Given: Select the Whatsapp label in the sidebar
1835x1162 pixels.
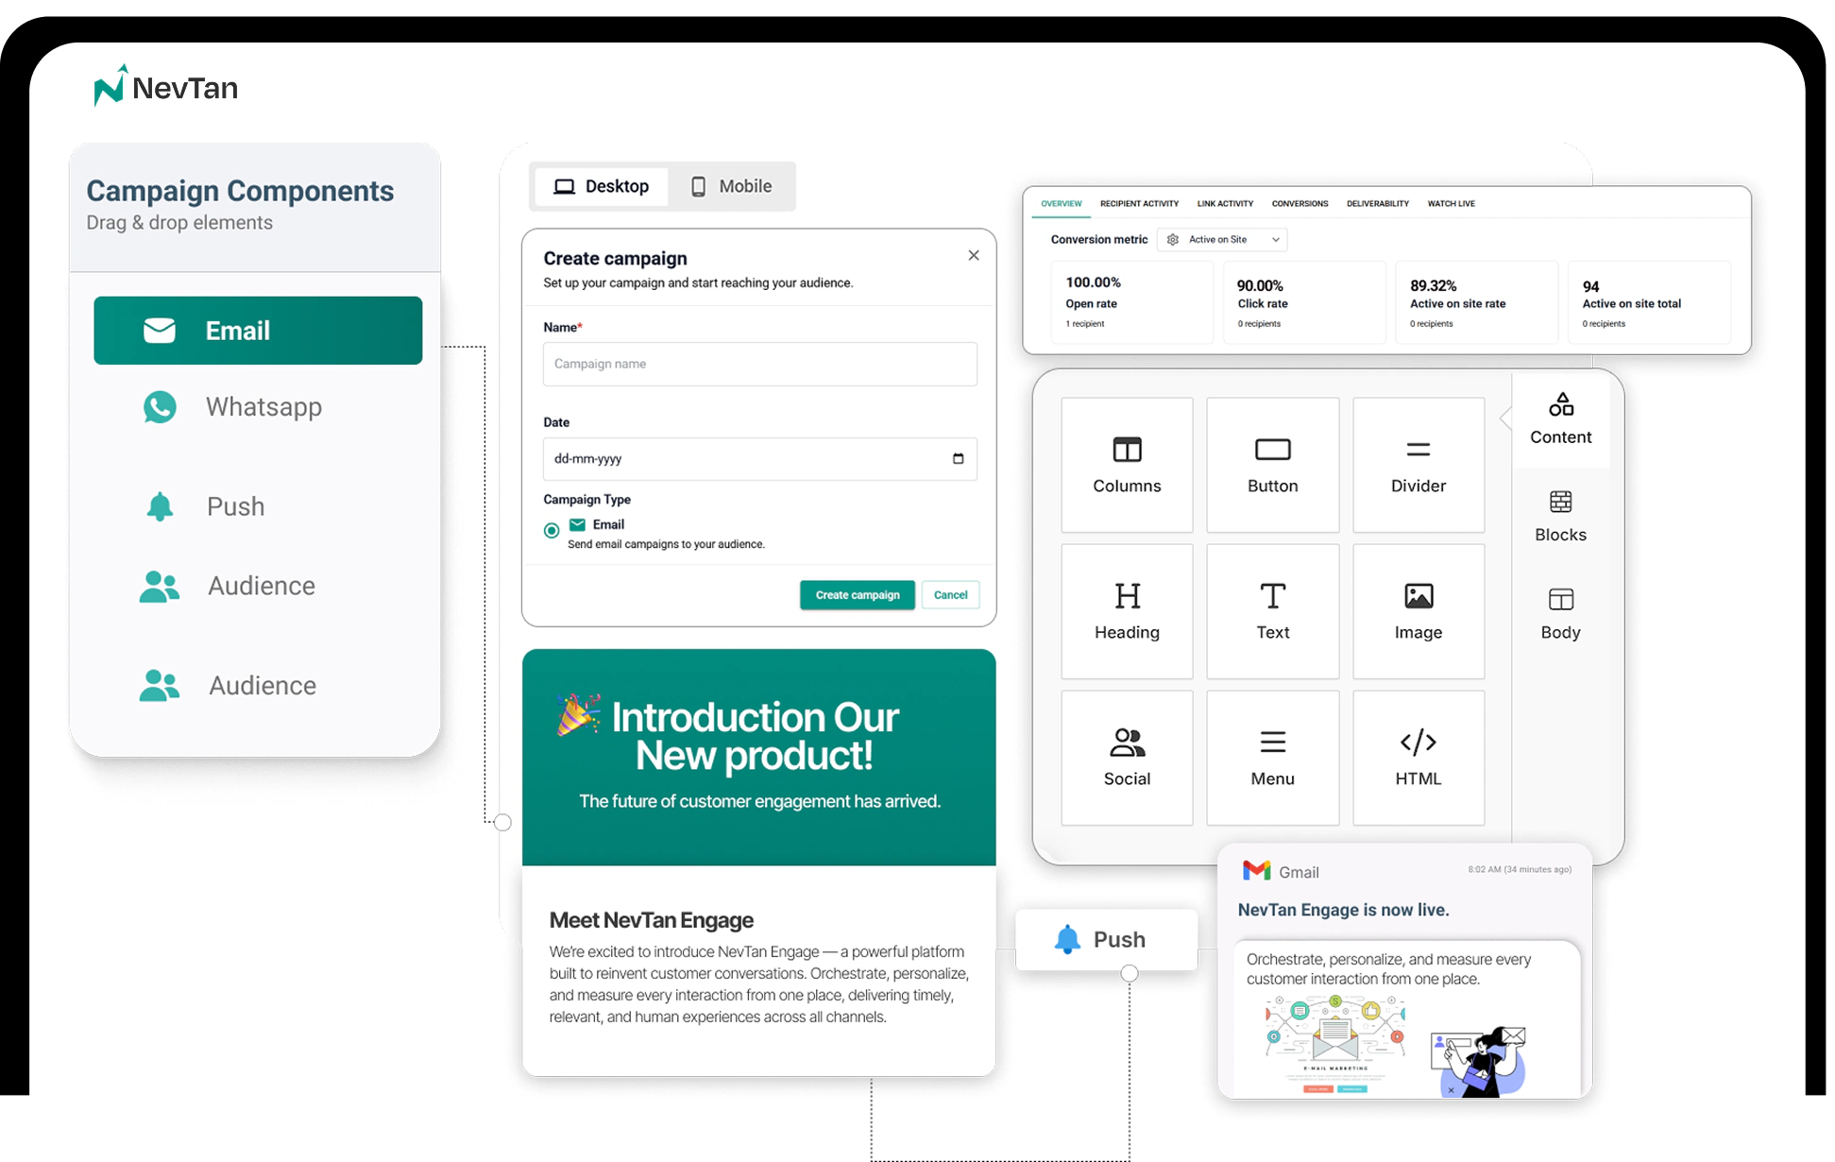Looking at the screenshot, I should (263, 407).
